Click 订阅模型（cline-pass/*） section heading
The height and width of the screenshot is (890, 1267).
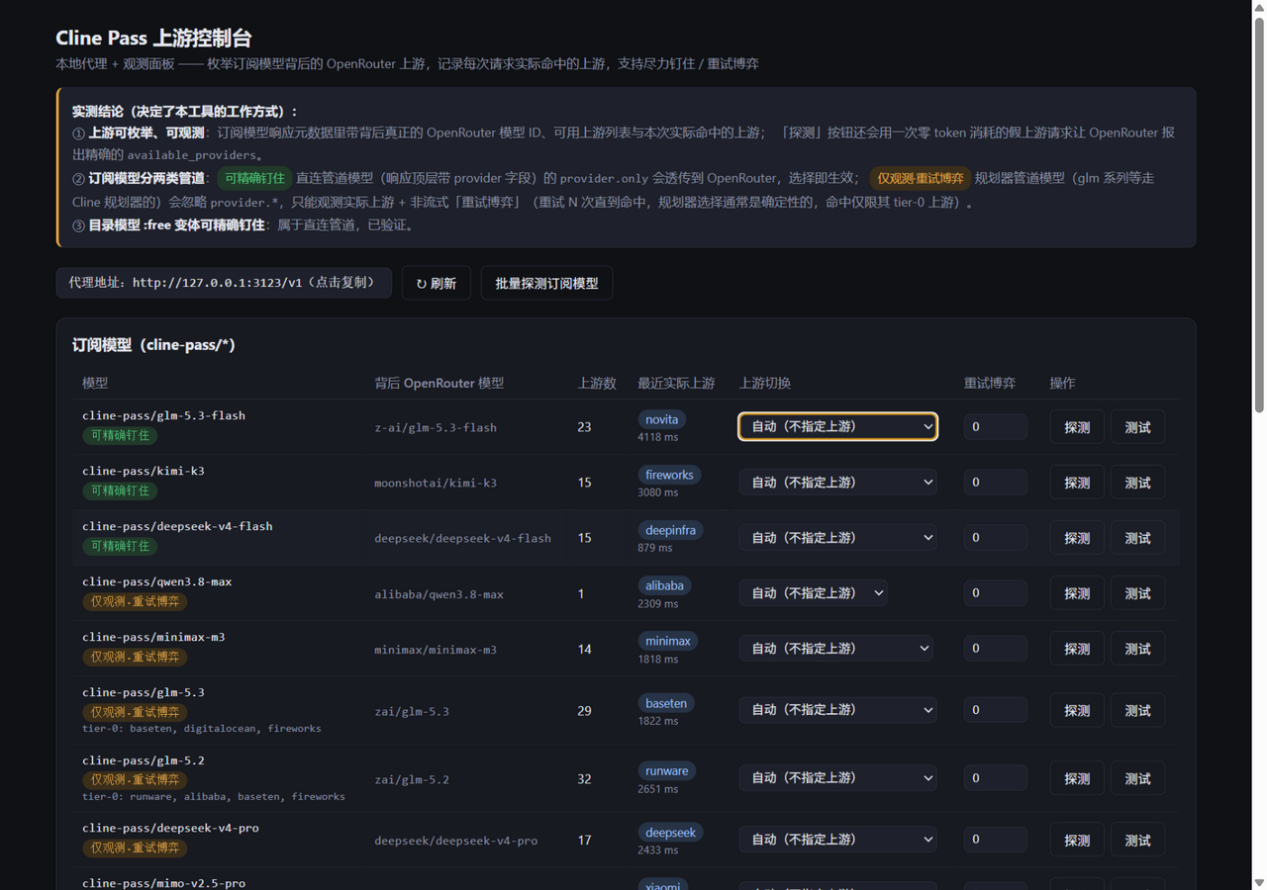click(153, 345)
